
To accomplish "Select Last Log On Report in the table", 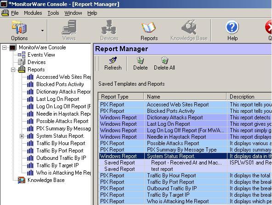I will coord(185,124).
